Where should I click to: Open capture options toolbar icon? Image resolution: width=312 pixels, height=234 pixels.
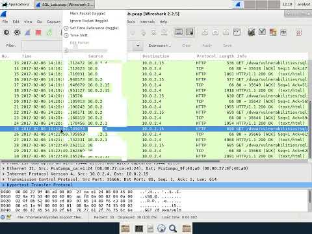17,32
